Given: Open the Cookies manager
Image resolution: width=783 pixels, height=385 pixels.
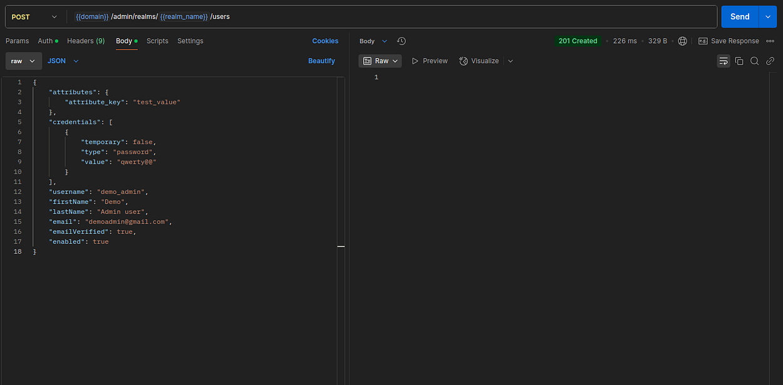Looking at the screenshot, I should (x=325, y=41).
